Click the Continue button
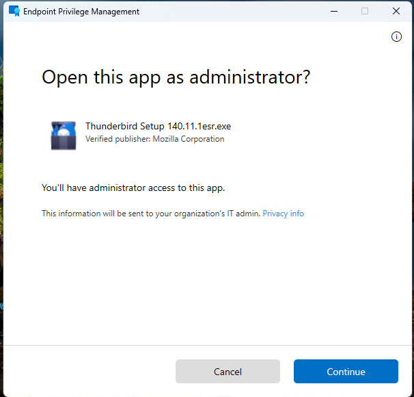Screen dimensions: 414x397 pyautogui.click(x=346, y=371)
